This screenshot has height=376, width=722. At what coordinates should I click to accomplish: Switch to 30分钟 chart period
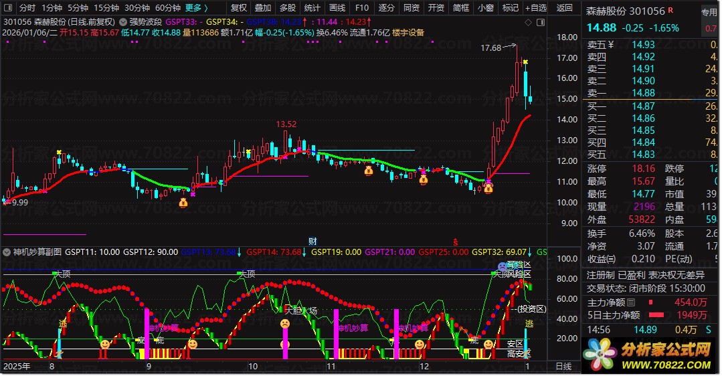pos(137,8)
